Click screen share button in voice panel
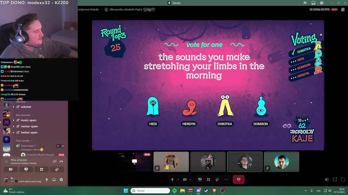This screenshot has height=195, width=348. pyautogui.click(x=26, y=169)
